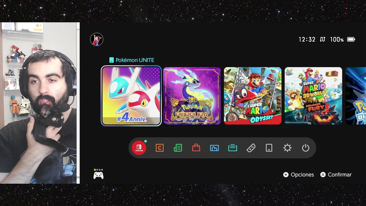The width and height of the screenshot is (366, 206).
Task: Click the A Confirmar button
Action: (336, 175)
